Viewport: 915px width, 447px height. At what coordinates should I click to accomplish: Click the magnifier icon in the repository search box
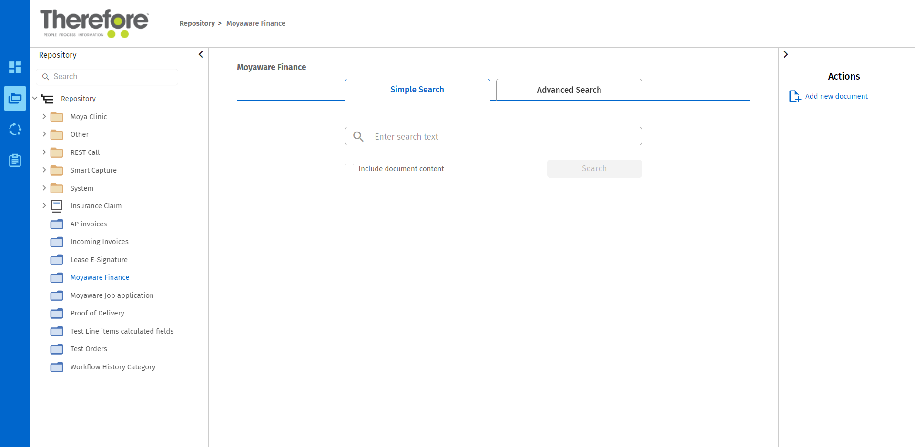tap(46, 77)
